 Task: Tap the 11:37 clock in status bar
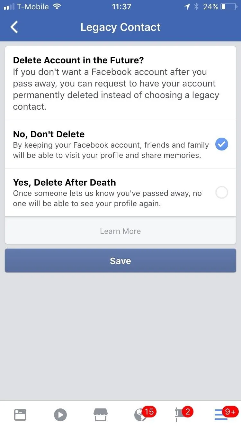[121, 7]
